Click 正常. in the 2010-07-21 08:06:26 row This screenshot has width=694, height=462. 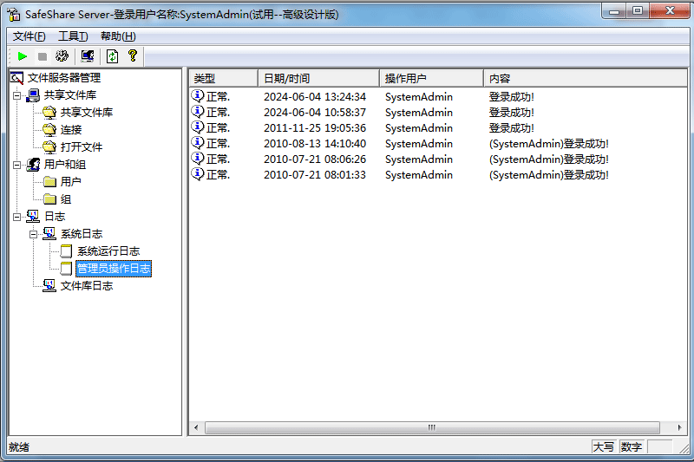[219, 159]
